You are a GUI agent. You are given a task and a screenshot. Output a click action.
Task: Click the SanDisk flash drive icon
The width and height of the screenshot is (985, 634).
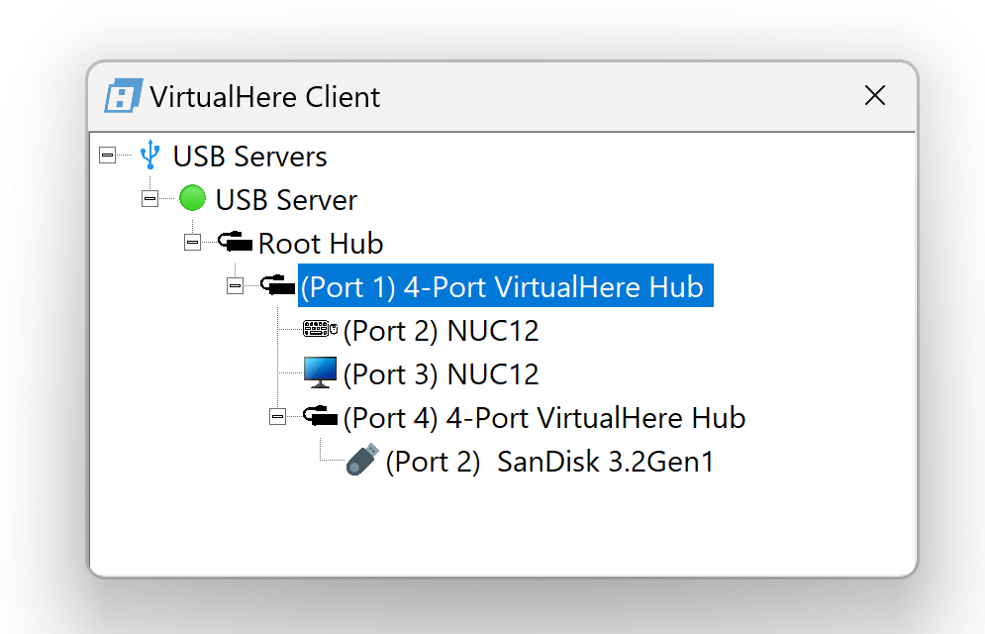click(362, 460)
